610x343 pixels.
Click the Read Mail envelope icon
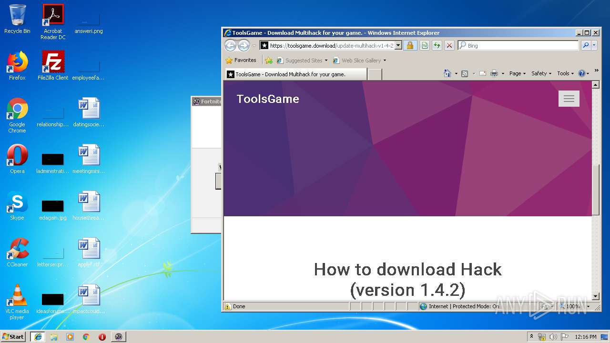click(483, 73)
